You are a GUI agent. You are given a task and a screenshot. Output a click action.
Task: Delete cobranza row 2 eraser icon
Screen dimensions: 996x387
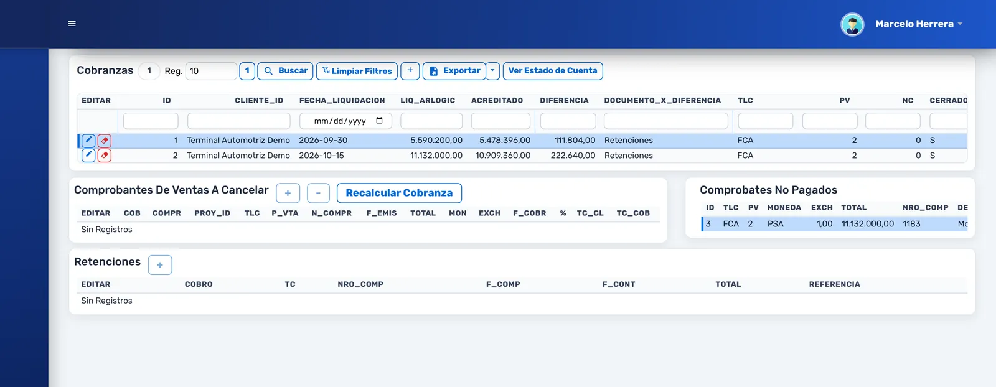(105, 156)
